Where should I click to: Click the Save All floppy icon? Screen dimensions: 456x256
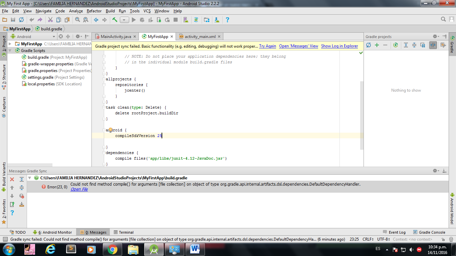(x=13, y=20)
